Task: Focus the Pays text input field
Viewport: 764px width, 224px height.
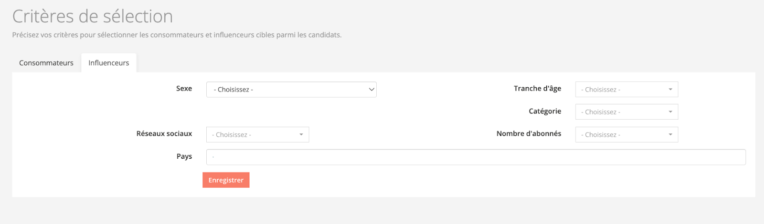Action: [x=476, y=157]
